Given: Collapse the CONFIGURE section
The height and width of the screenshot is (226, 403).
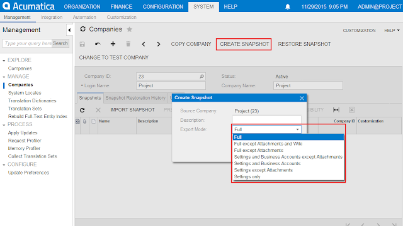Looking at the screenshot, I should coord(4,164).
